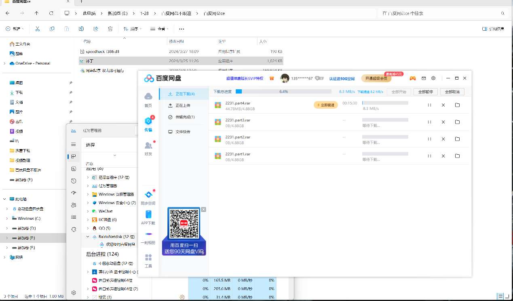This screenshot has width=513, height=301.
Task: Open the folder for 2231.part2.rar
Action: (457, 139)
